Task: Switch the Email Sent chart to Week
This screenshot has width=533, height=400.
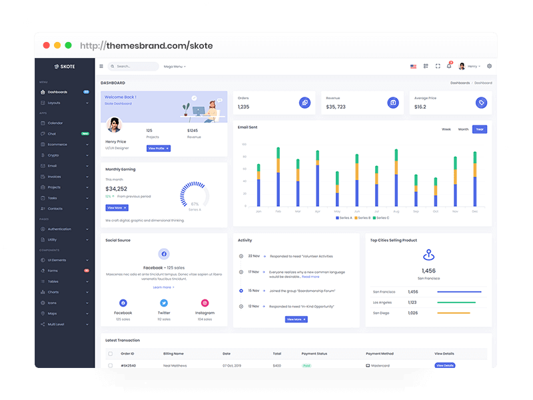Action: point(446,129)
